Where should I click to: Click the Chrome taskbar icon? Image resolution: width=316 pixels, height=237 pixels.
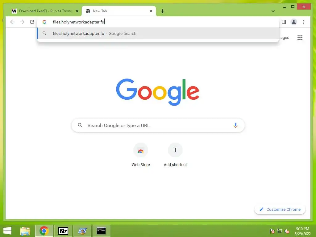[x=44, y=231]
